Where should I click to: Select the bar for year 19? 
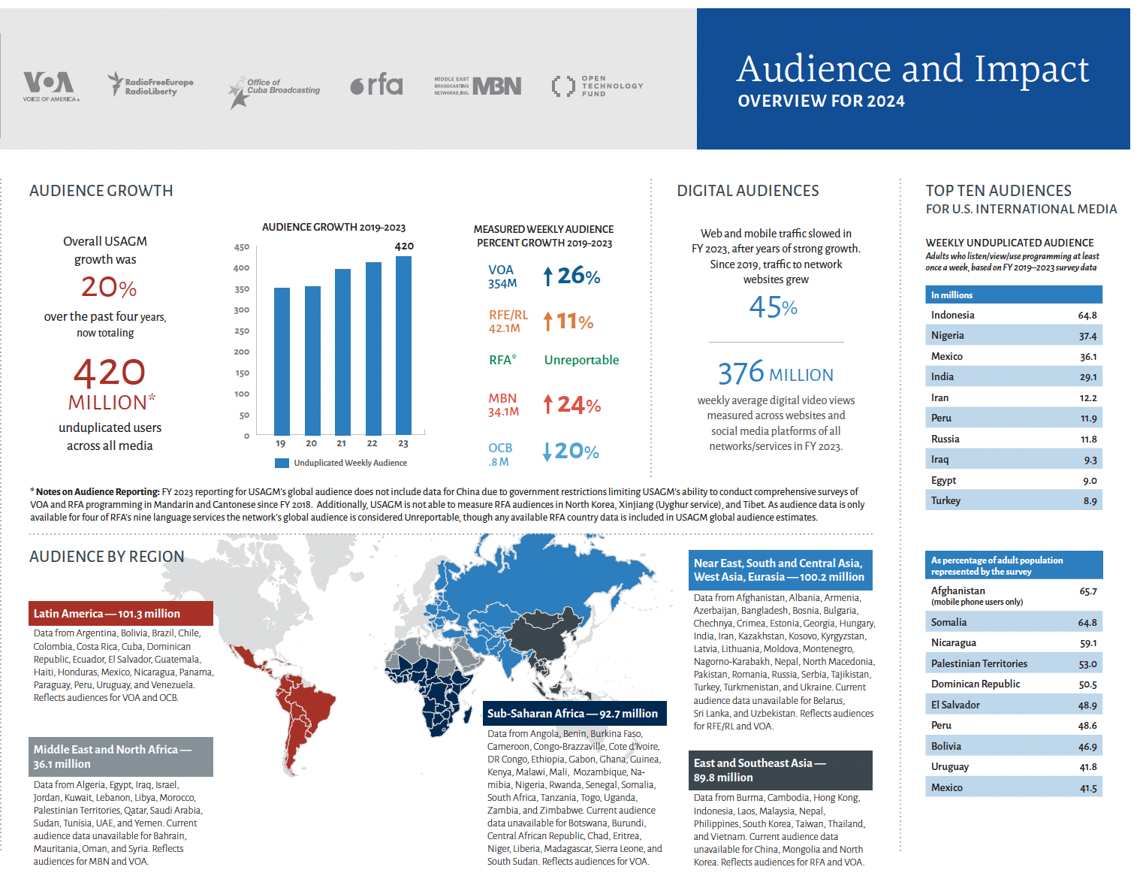pyautogui.click(x=282, y=361)
